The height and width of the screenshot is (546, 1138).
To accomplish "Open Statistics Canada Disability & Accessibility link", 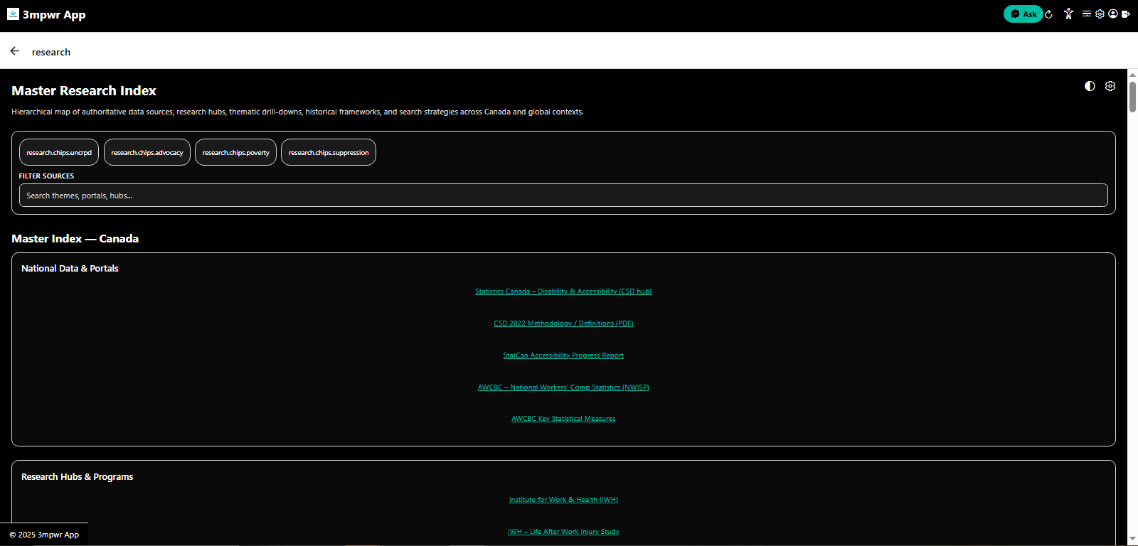I will coord(563,291).
